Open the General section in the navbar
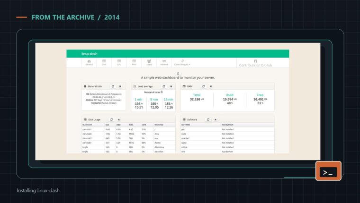Viewport: 360px width, 203px height. 89,62
